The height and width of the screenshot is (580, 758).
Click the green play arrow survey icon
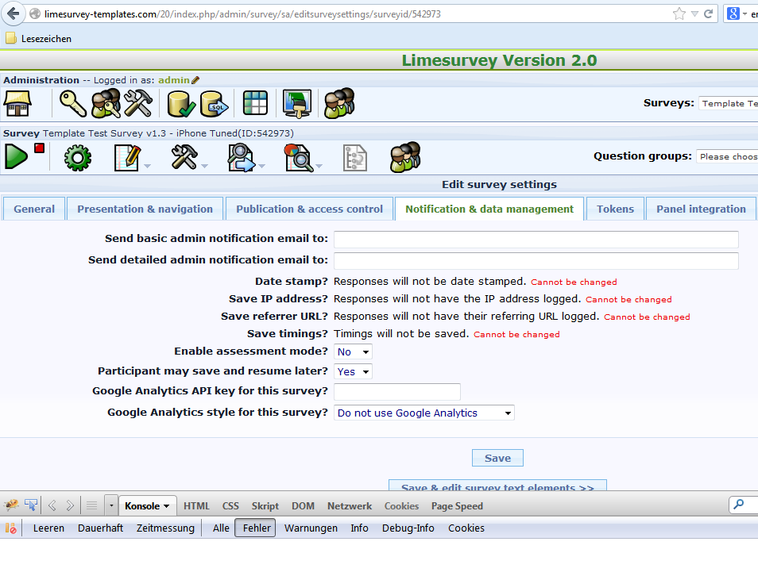click(16, 156)
